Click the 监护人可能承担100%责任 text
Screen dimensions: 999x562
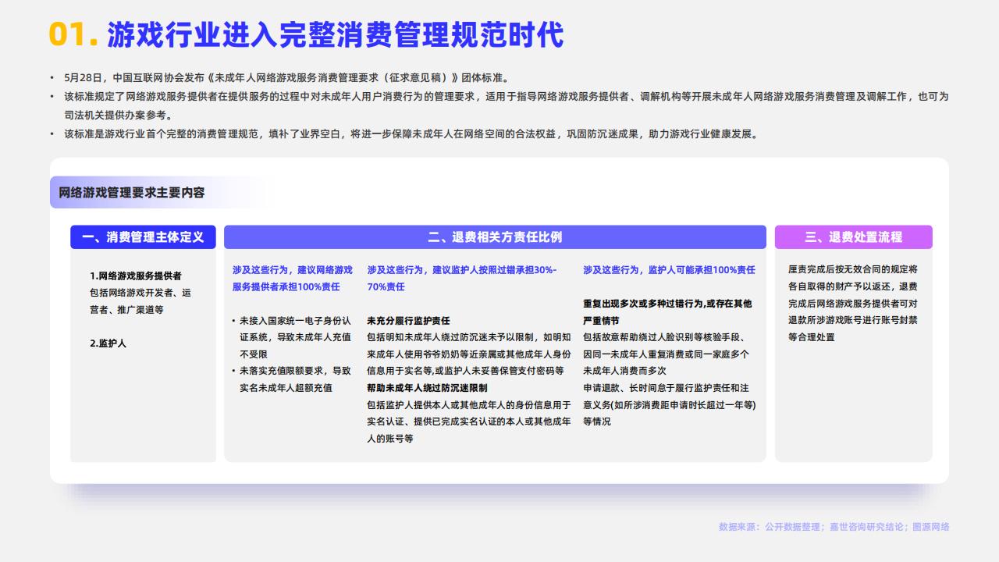(x=667, y=269)
